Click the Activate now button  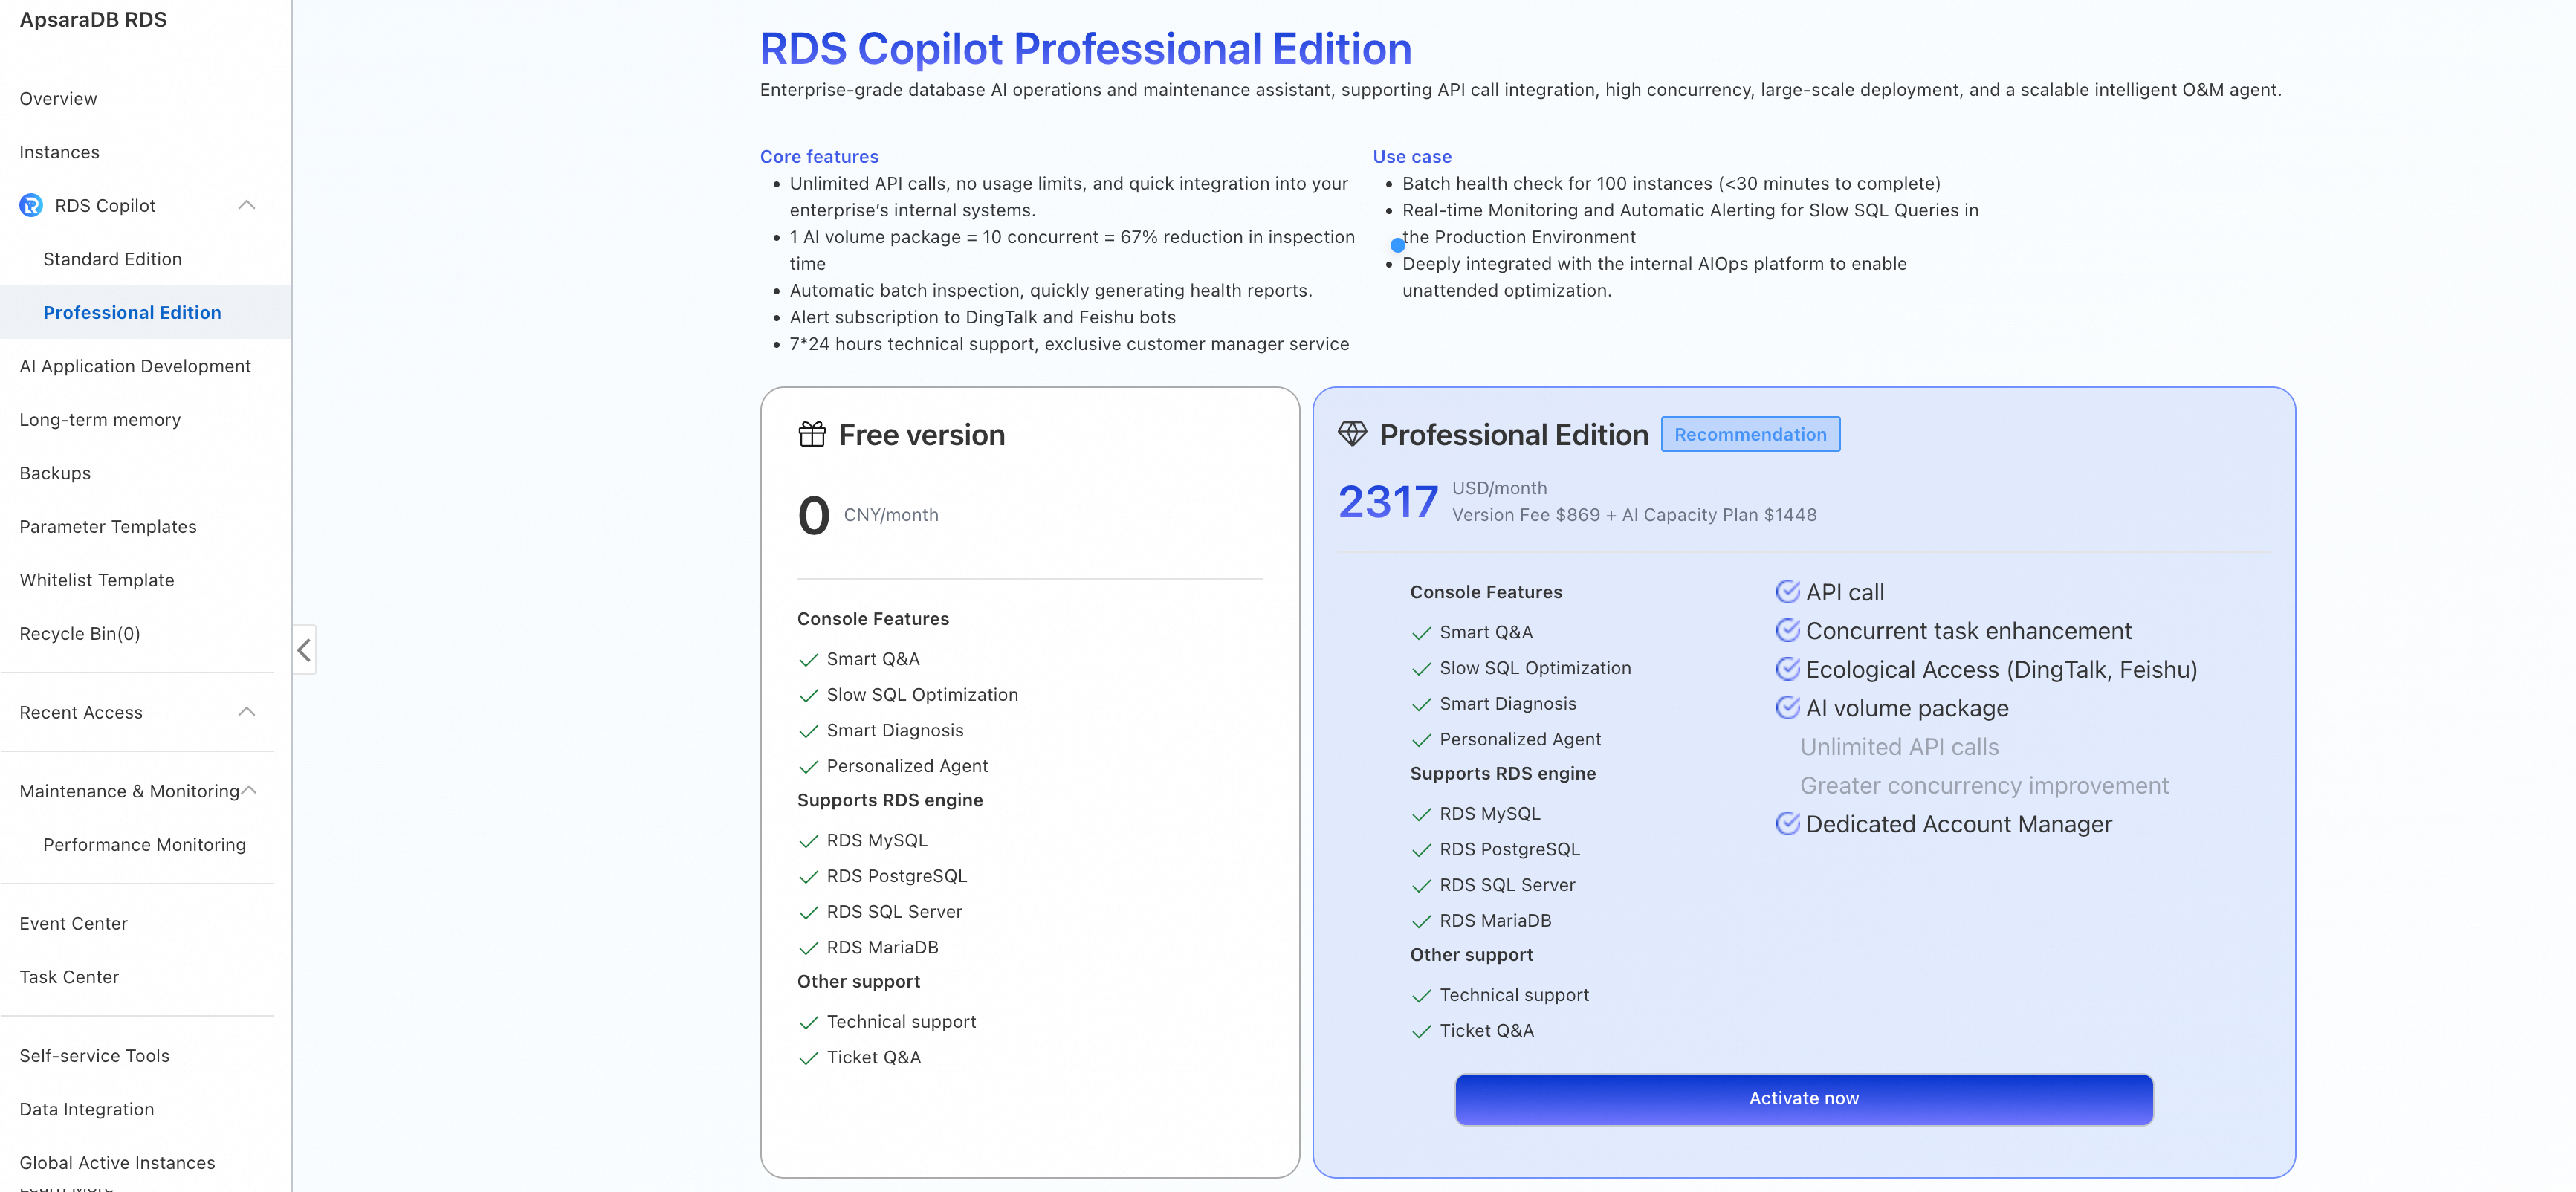coord(1804,1098)
